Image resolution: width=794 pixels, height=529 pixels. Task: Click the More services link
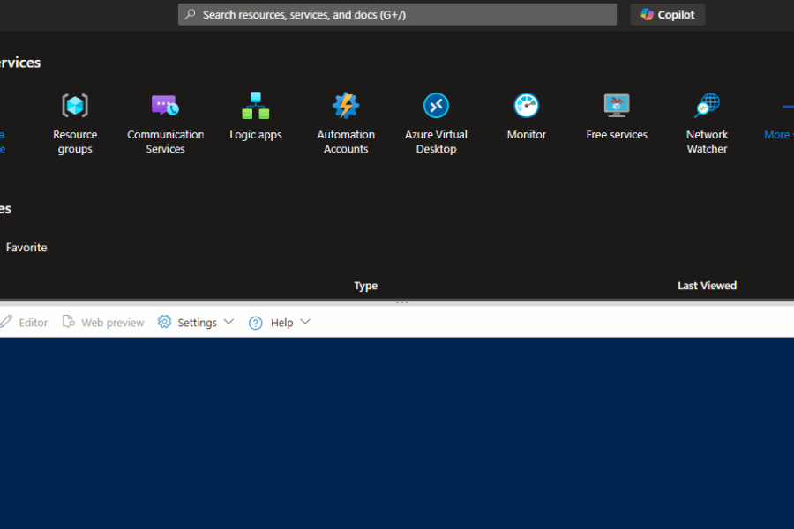tap(779, 135)
